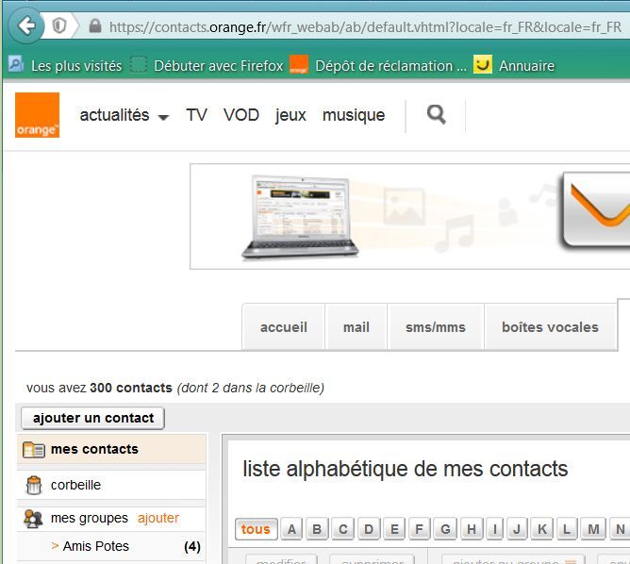Viewport: 630px width, 564px height.
Task: Filter contacts by letter G
Action: [x=445, y=529]
